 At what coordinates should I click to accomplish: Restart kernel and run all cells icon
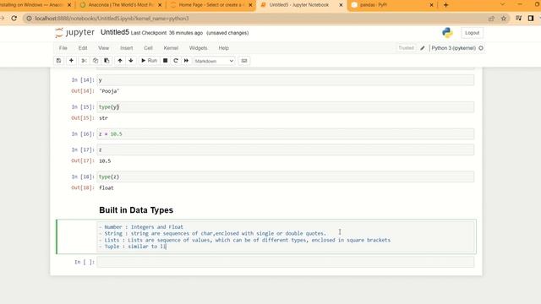[186, 61]
